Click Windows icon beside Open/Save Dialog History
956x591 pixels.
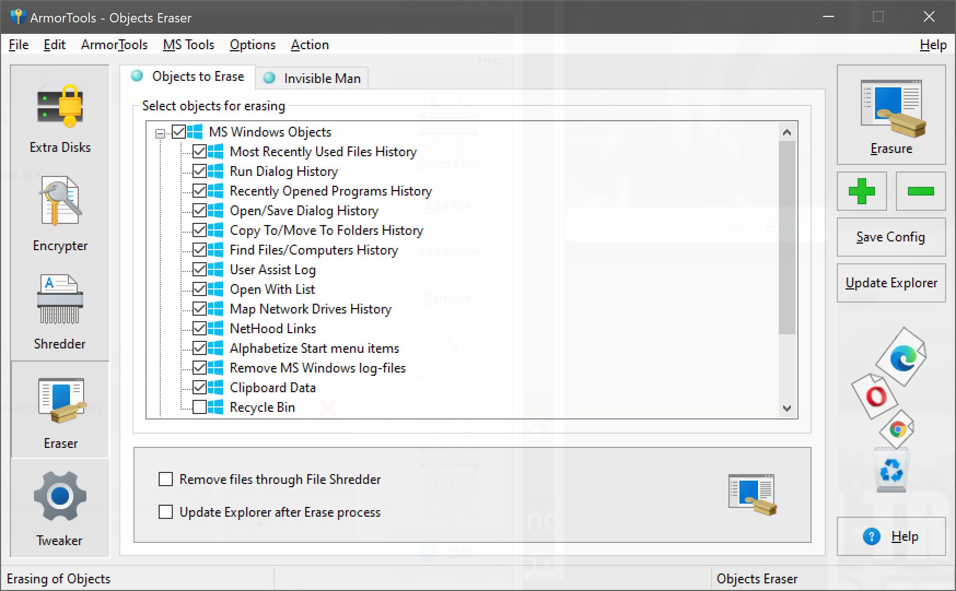tap(215, 210)
